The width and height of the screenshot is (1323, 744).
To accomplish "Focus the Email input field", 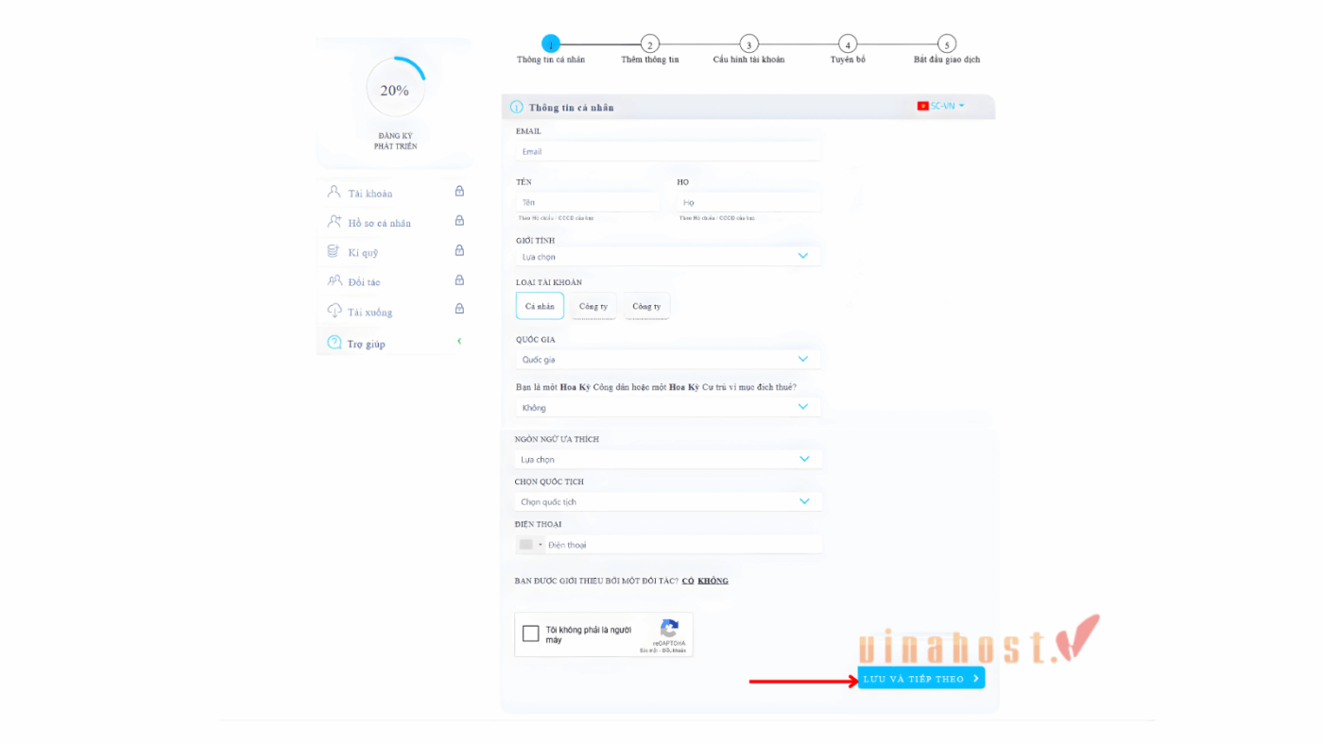I will pos(667,151).
